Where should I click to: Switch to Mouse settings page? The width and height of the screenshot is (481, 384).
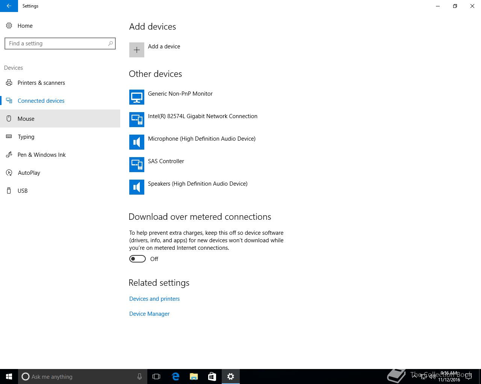[x=60, y=118]
